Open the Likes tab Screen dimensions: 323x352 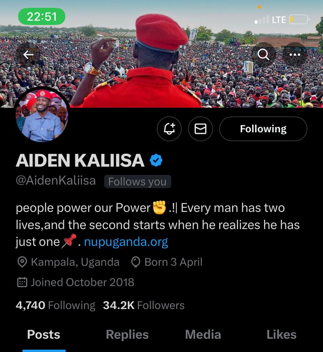click(282, 334)
